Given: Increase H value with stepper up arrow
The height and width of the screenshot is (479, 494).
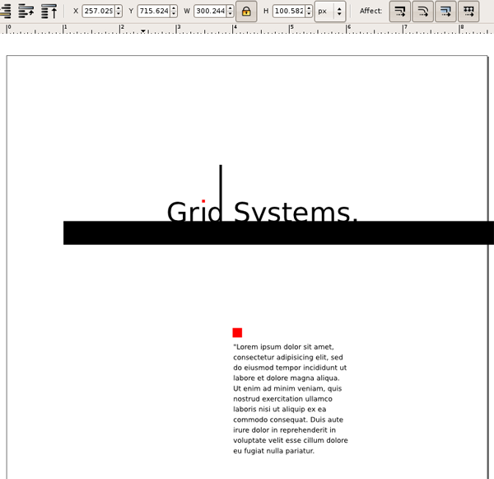Looking at the screenshot, I should (309, 8).
